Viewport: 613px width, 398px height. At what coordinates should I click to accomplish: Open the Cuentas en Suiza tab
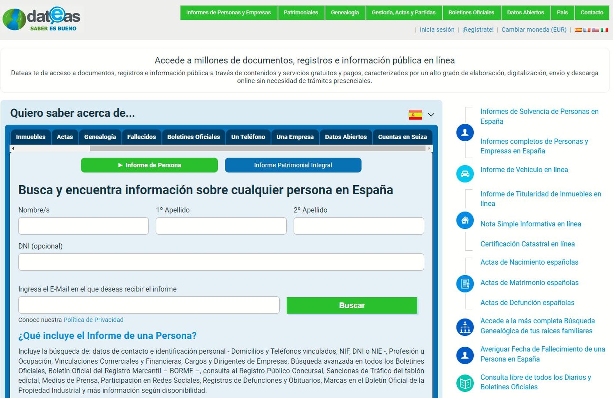[x=402, y=137]
